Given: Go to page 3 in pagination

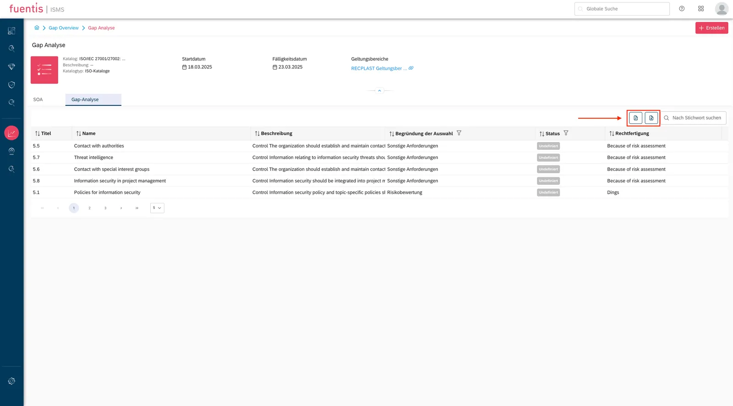Looking at the screenshot, I should [x=105, y=208].
